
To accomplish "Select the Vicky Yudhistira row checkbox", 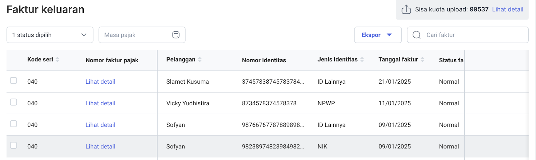I will coord(13,102).
